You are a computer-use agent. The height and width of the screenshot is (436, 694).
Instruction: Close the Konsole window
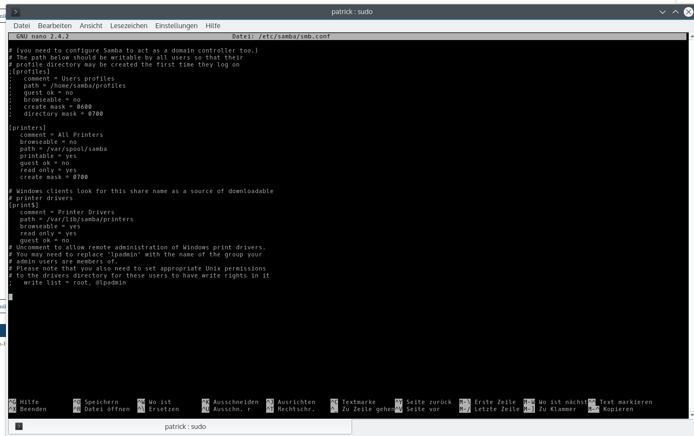(688, 12)
